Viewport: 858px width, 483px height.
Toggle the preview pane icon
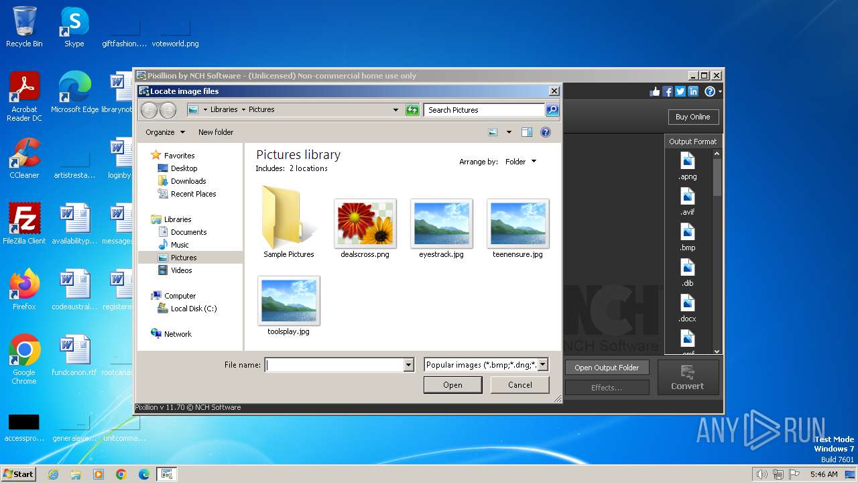(527, 132)
